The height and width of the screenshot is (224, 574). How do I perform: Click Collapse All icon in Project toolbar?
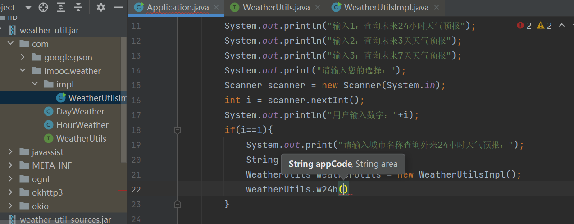tap(78, 7)
